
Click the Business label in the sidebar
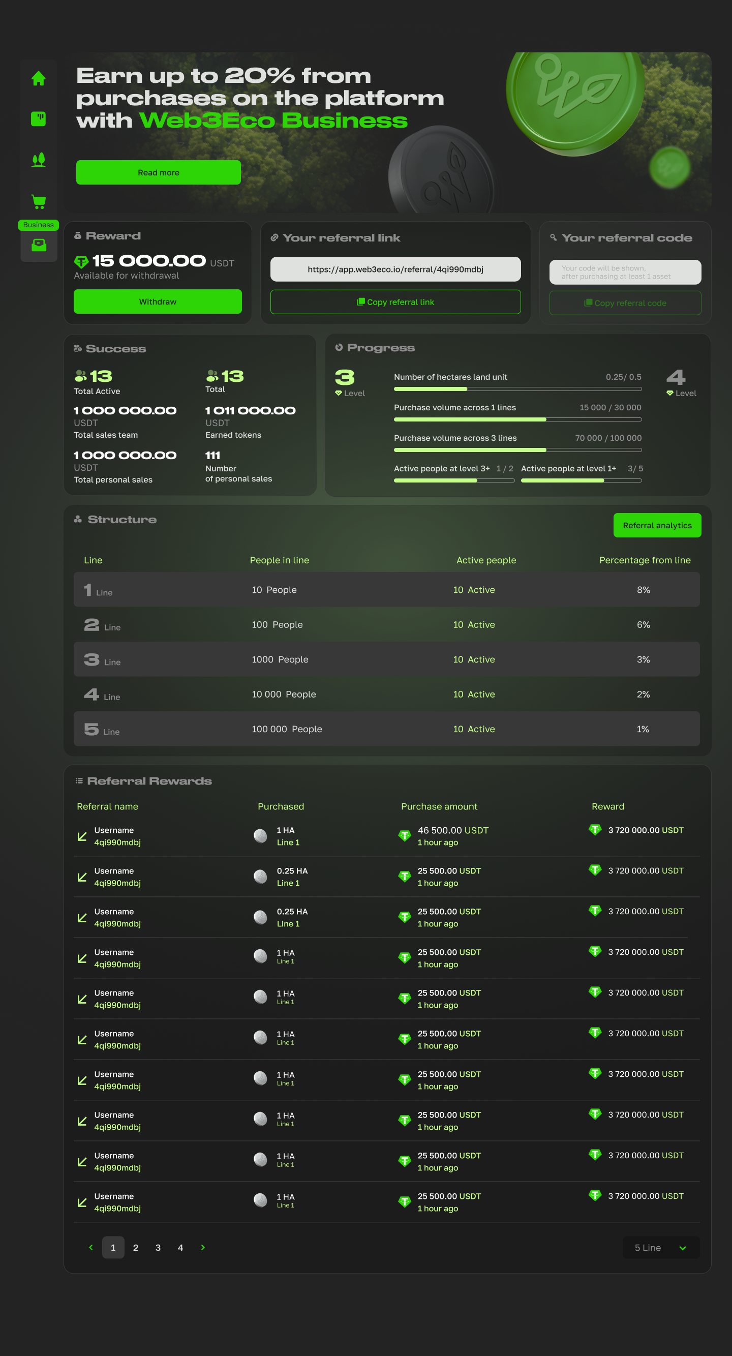tap(39, 225)
